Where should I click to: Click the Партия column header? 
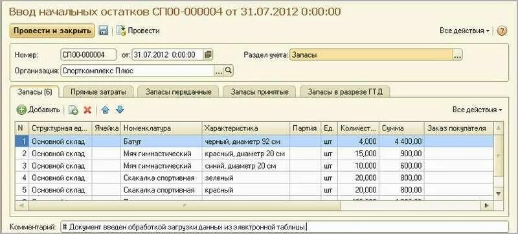click(x=305, y=128)
